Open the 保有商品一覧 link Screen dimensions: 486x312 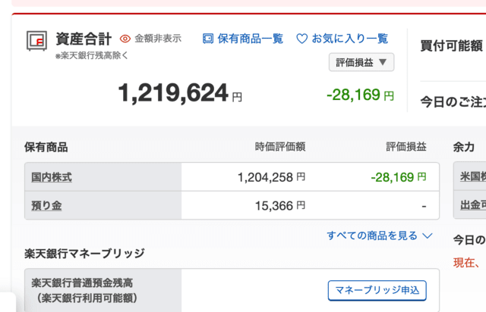(250, 39)
